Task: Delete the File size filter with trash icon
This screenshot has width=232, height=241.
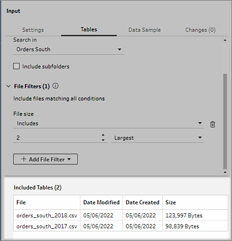Action: pos(212,125)
